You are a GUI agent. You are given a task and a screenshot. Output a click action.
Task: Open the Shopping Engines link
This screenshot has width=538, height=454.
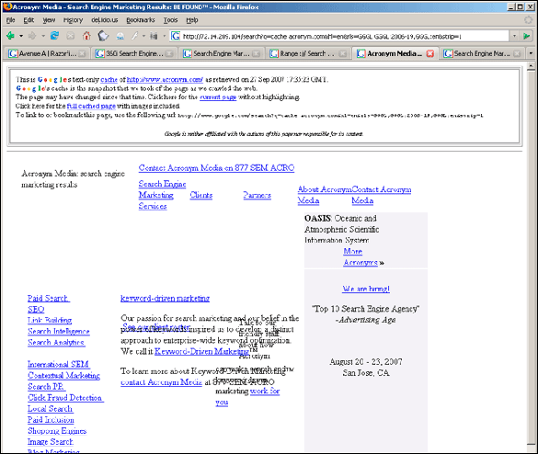(x=57, y=431)
